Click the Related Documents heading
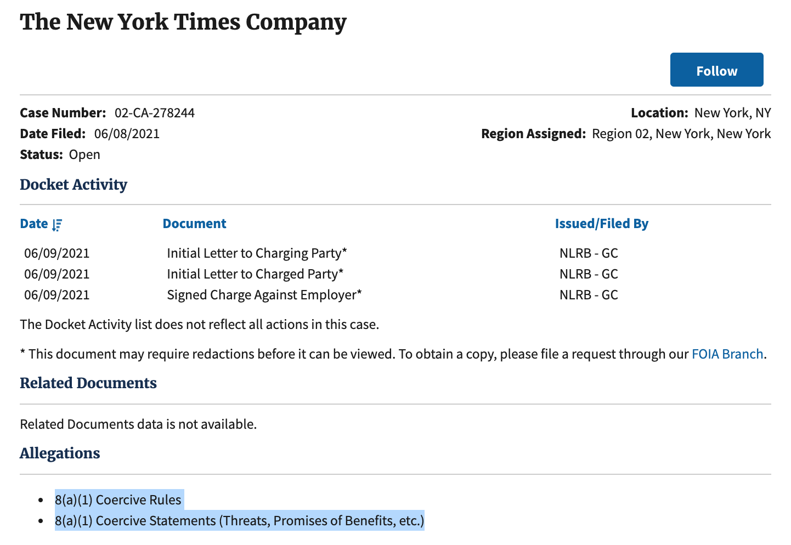This screenshot has width=791, height=545. pyautogui.click(x=88, y=383)
